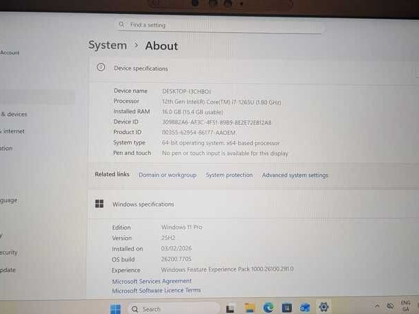Viewport: 419px width, 314px height.
Task: Collapse the Windows specifications section
Action: tap(412, 204)
